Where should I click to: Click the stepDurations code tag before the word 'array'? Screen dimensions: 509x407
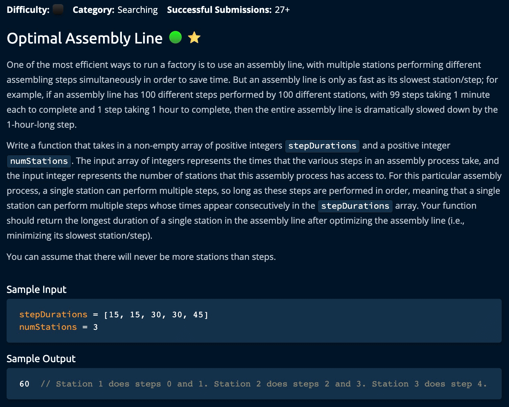[x=355, y=206]
